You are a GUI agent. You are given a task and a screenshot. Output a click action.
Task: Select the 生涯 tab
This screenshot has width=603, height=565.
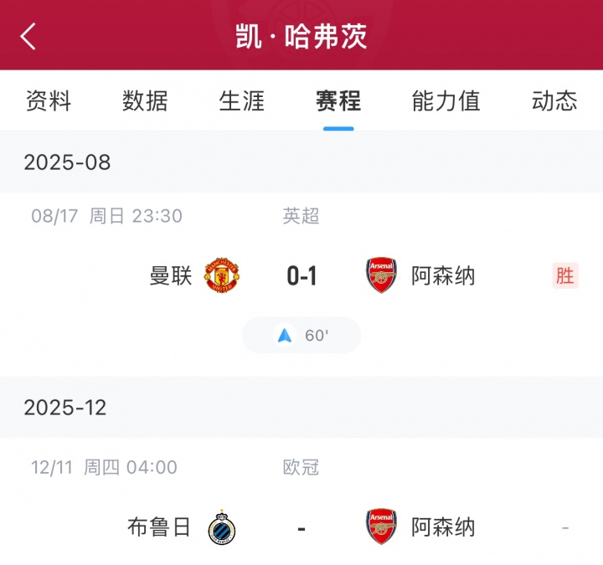[x=242, y=101]
